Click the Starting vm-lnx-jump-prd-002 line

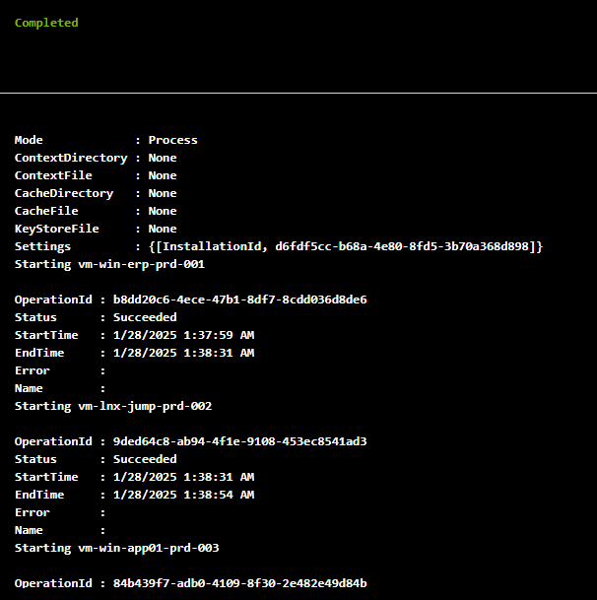tap(113, 406)
